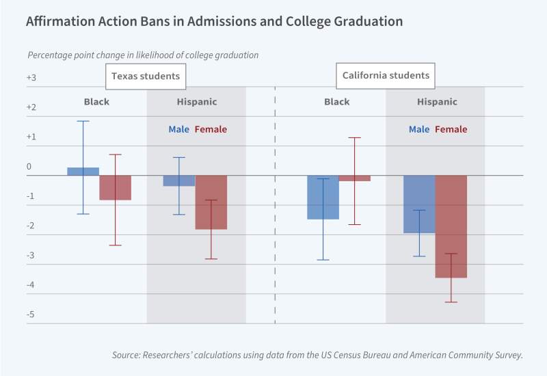This screenshot has width=547, height=376.
Task: Click the red 'Female' legend under California Hispanic
Action: pyautogui.click(x=451, y=129)
